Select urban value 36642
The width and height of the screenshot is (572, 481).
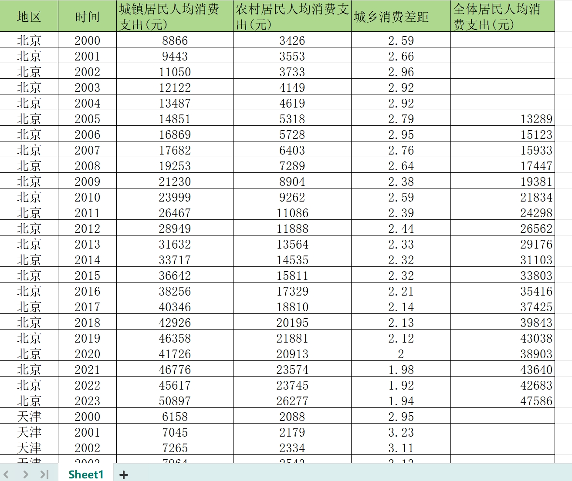tap(175, 275)
